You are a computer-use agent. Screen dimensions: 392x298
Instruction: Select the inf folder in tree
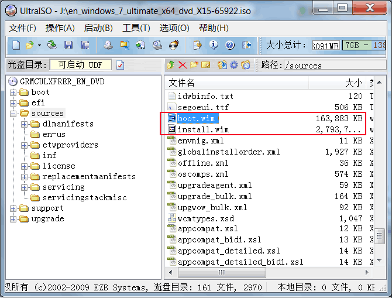coord(49,155)
